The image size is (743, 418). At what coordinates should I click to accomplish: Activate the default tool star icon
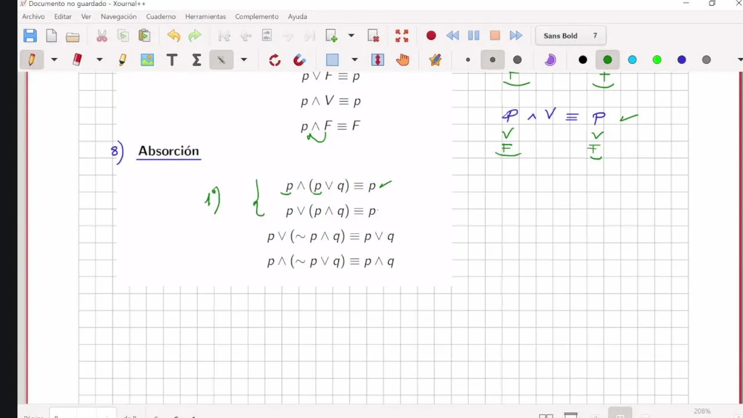coord(435,60)
